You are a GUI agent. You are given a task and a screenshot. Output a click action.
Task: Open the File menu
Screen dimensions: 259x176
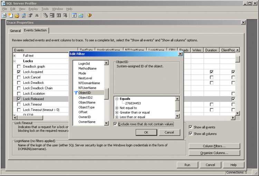(4, 9)
